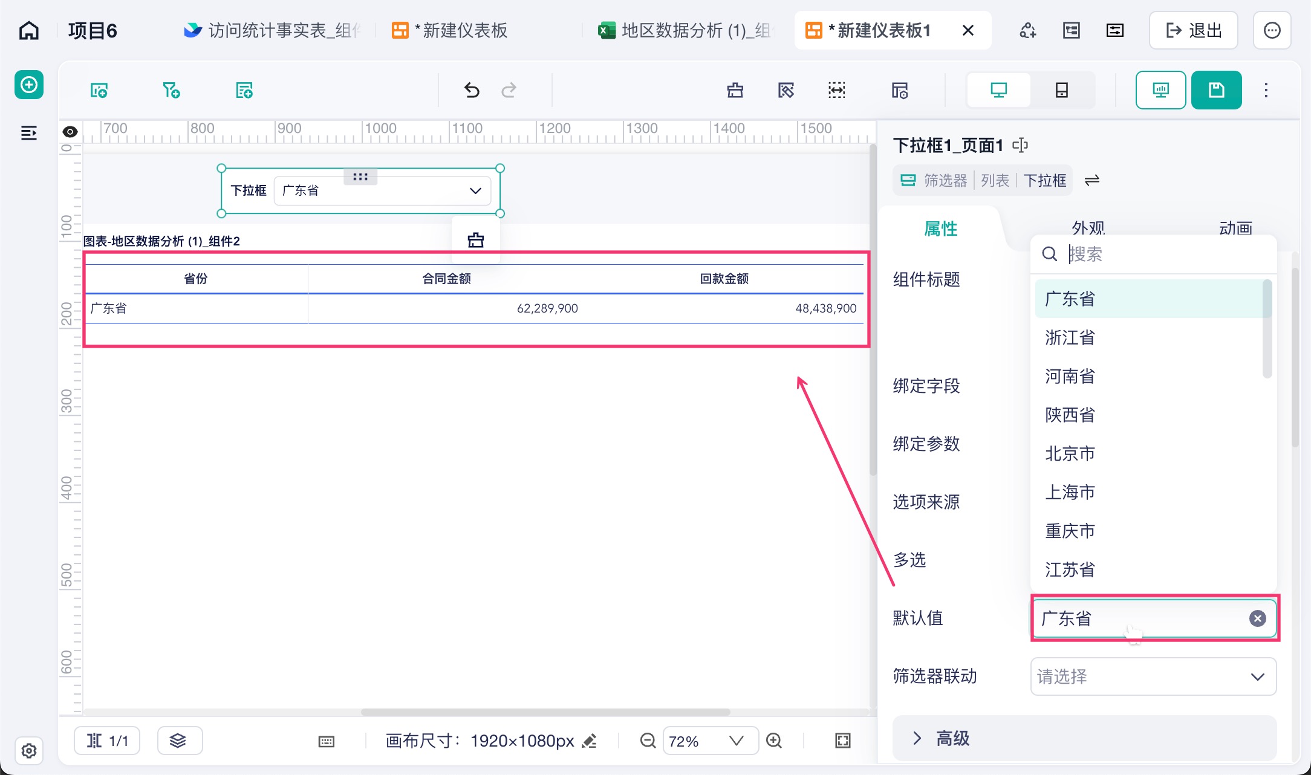Zoom in using the plus magnifier
The height and width of the screenshot is (775, 1311).
point(774,741)
